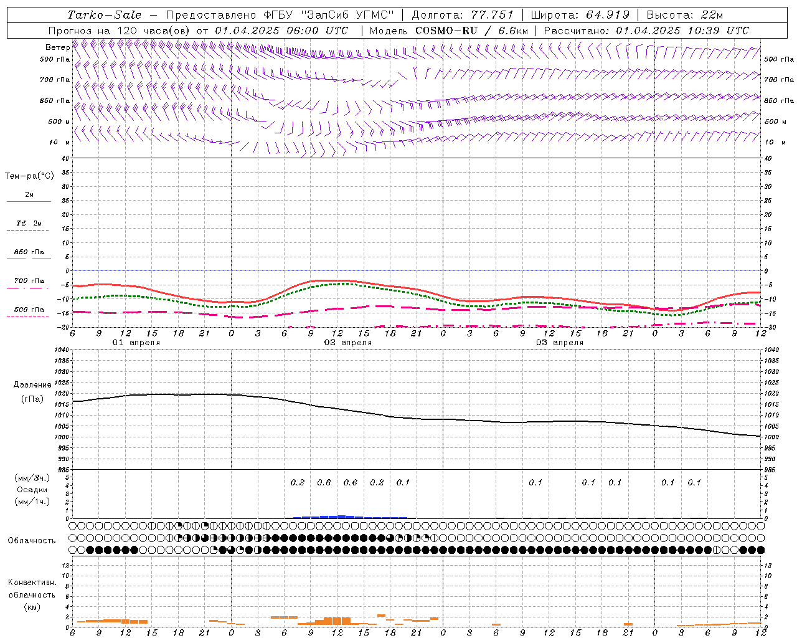The height and width of the screenshot is (638, 797).
Task: Click the Конвективн. облачность panel label
Action: (x=32, y=594)
